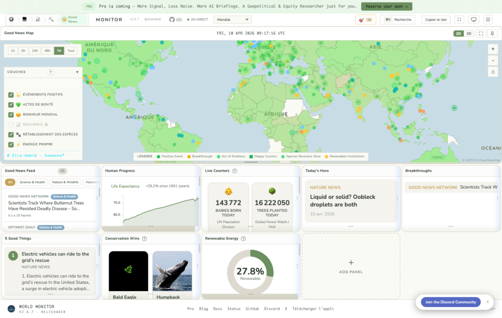The width and height of the screenshot is (502, 318).
Task: Click the Reserve your spot button
Action: [x=387, y=6]
